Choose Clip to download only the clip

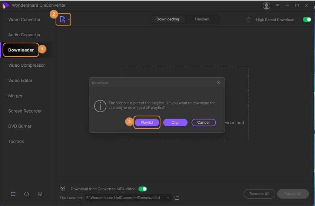tap(175, 122)
